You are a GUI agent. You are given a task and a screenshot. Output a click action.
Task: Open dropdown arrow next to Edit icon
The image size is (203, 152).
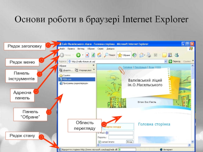pyautogui.click(x=160, y=55)
